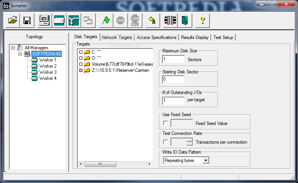Close the Iometer window
The width and height of the screenshot is (298, 183).
[x=287, y=4]
